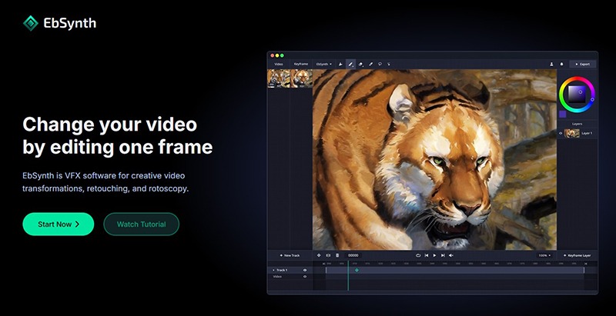Click the hue ring handle on the color wheel
This screenshot has width=616, height=316.
pos(592,100)
